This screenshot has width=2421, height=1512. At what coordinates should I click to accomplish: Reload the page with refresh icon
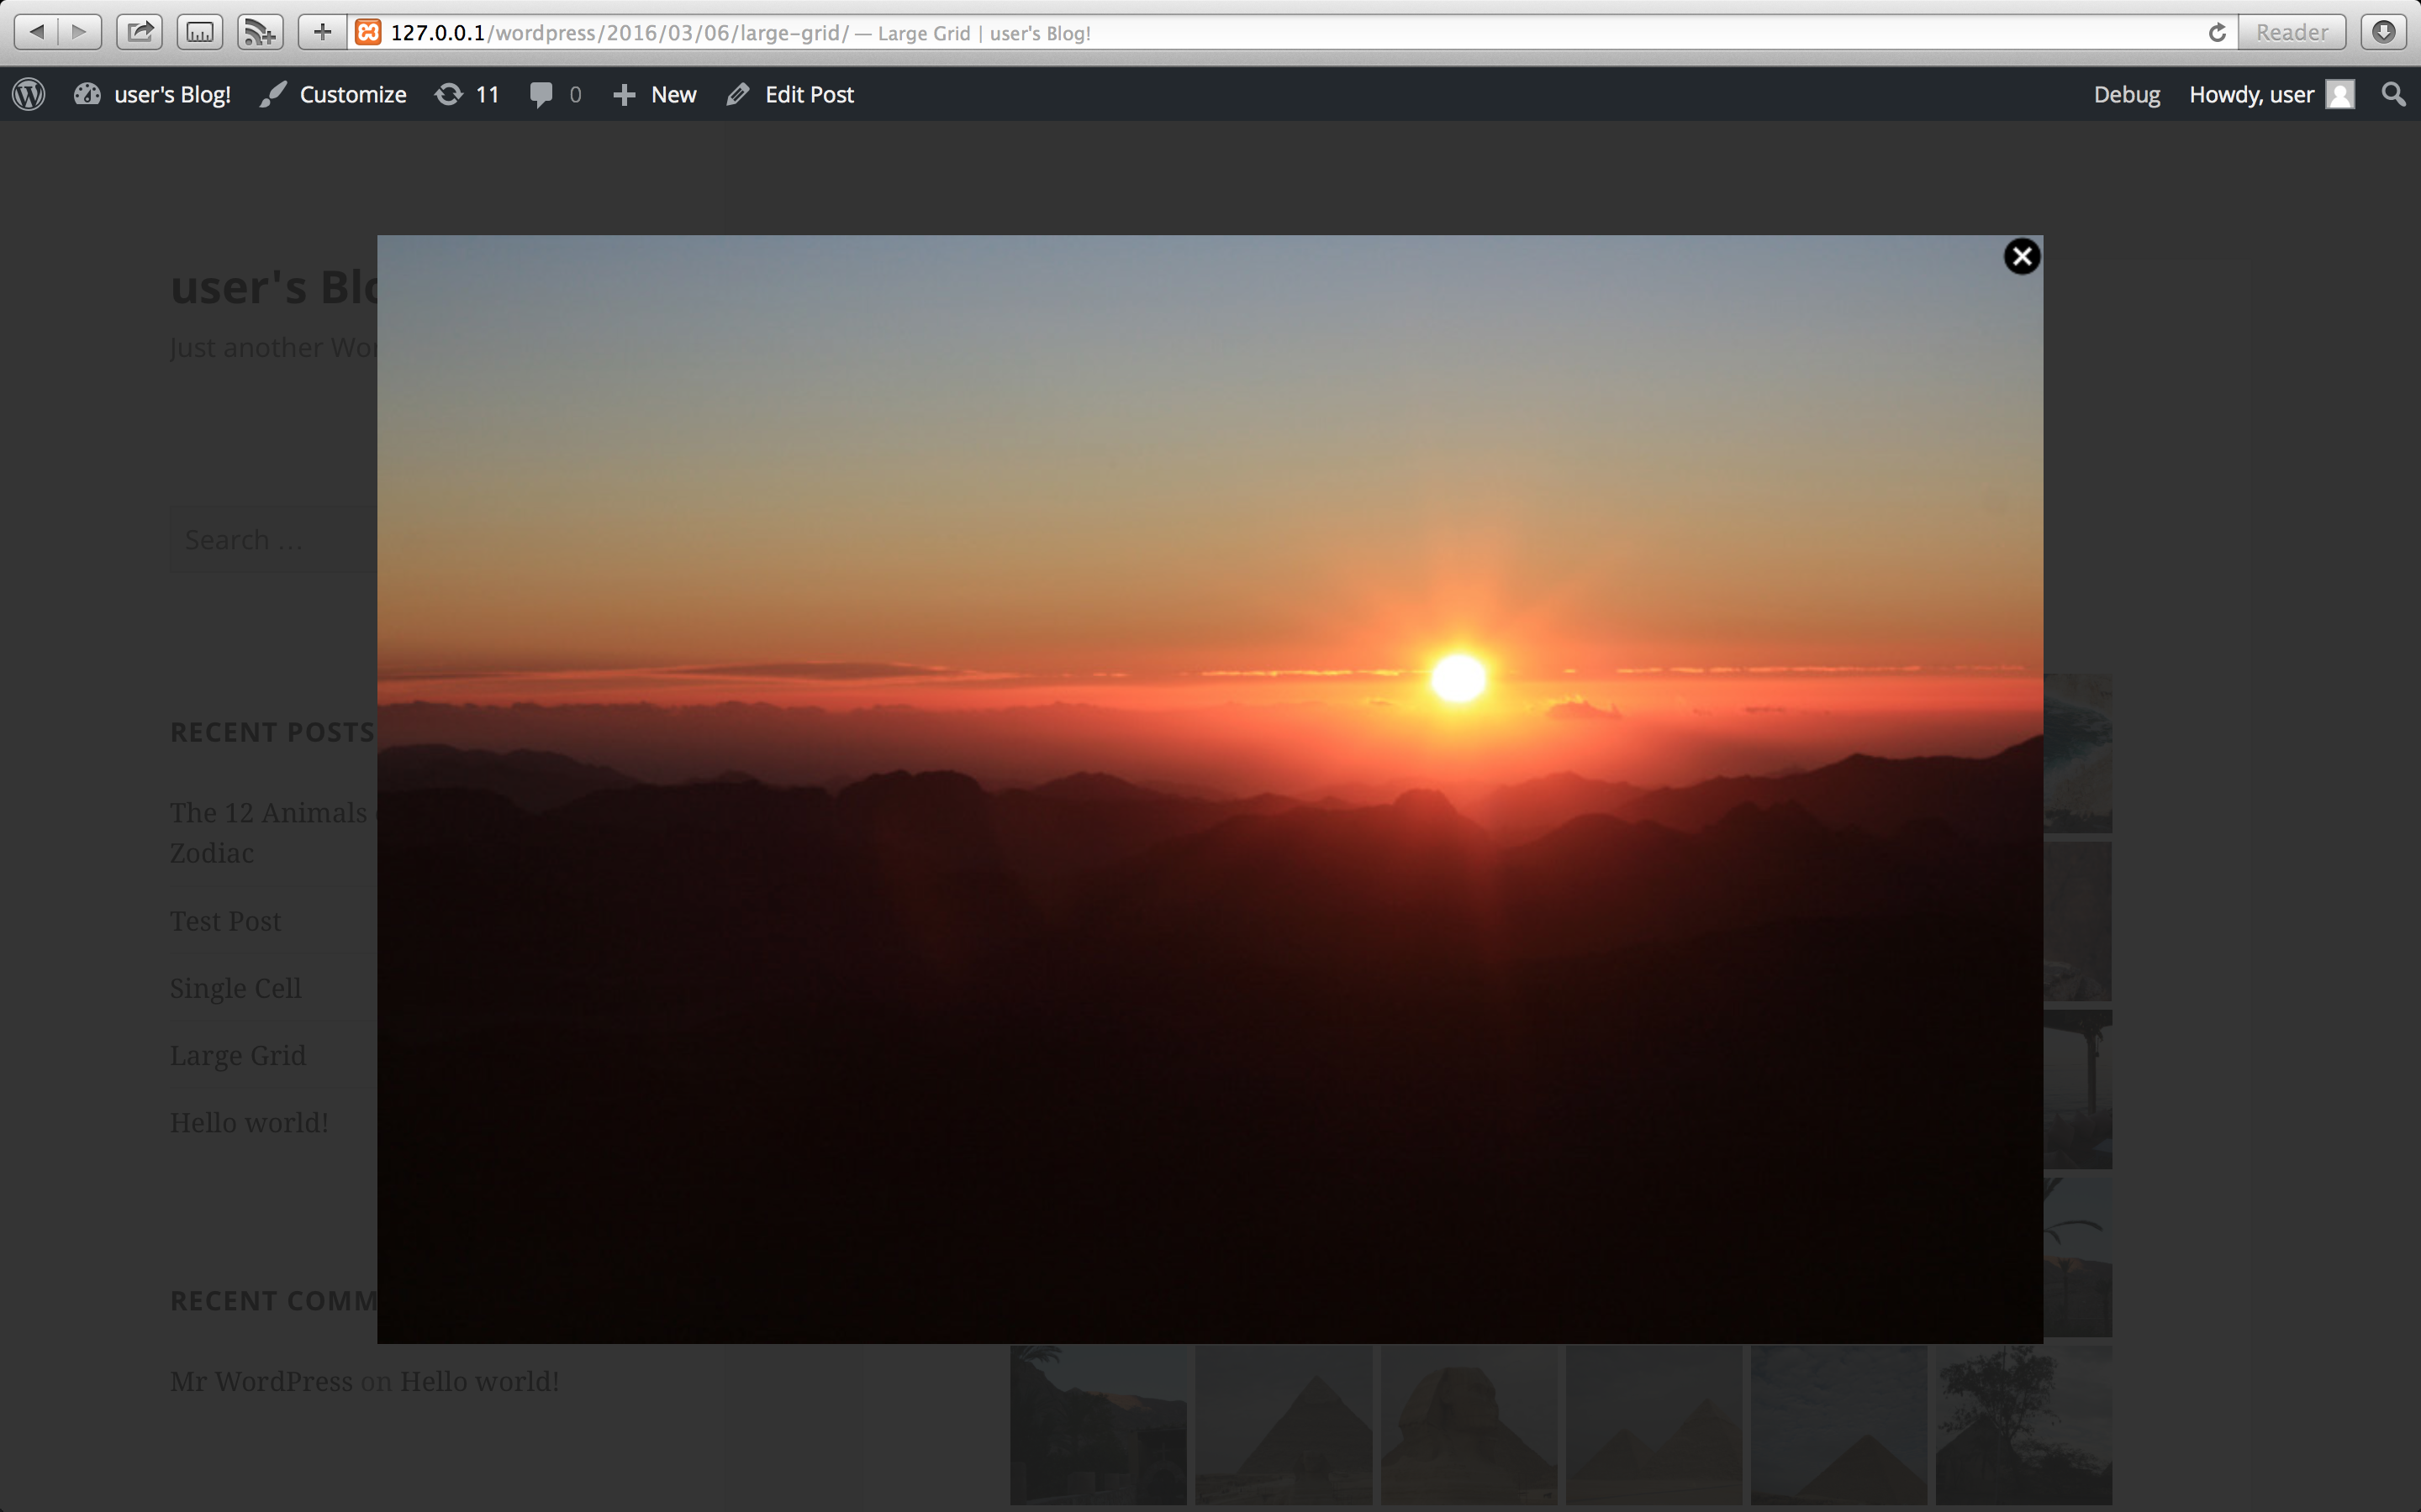[2217, 32]
